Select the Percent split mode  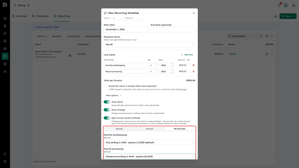(119, 129)
